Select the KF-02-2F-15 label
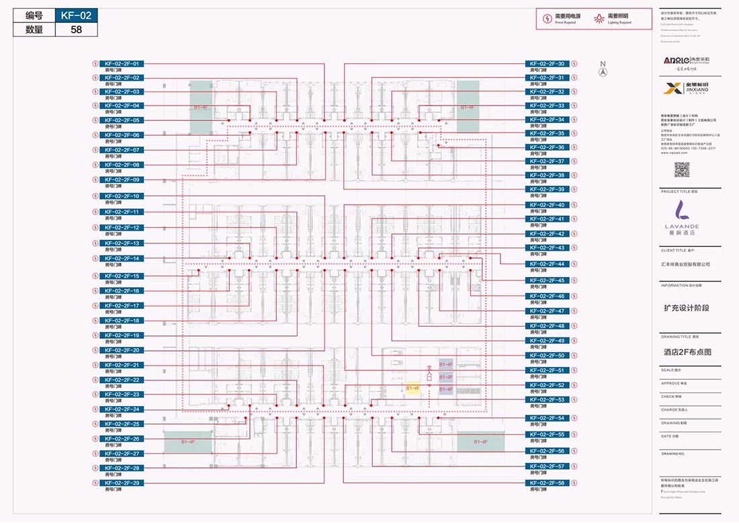Screen dimensions: 739x523 122,276
